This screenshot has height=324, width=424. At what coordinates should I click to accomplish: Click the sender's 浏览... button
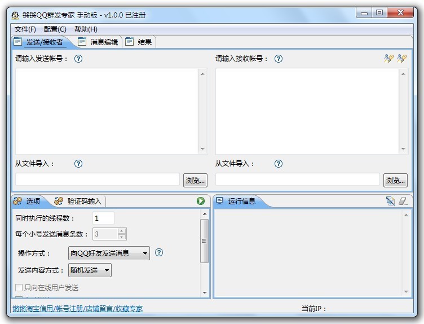click(x=195, y=180)
